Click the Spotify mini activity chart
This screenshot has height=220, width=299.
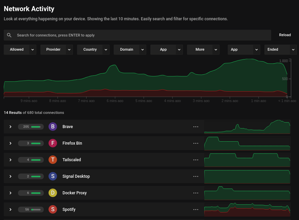(x=247, y=210)
